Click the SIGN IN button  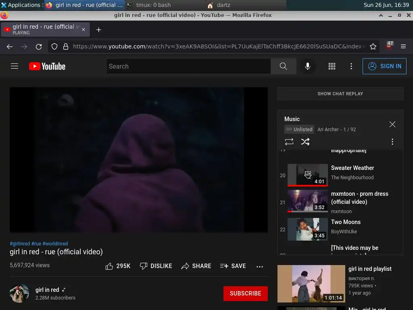pyautogui.click(x=384, y=66)
